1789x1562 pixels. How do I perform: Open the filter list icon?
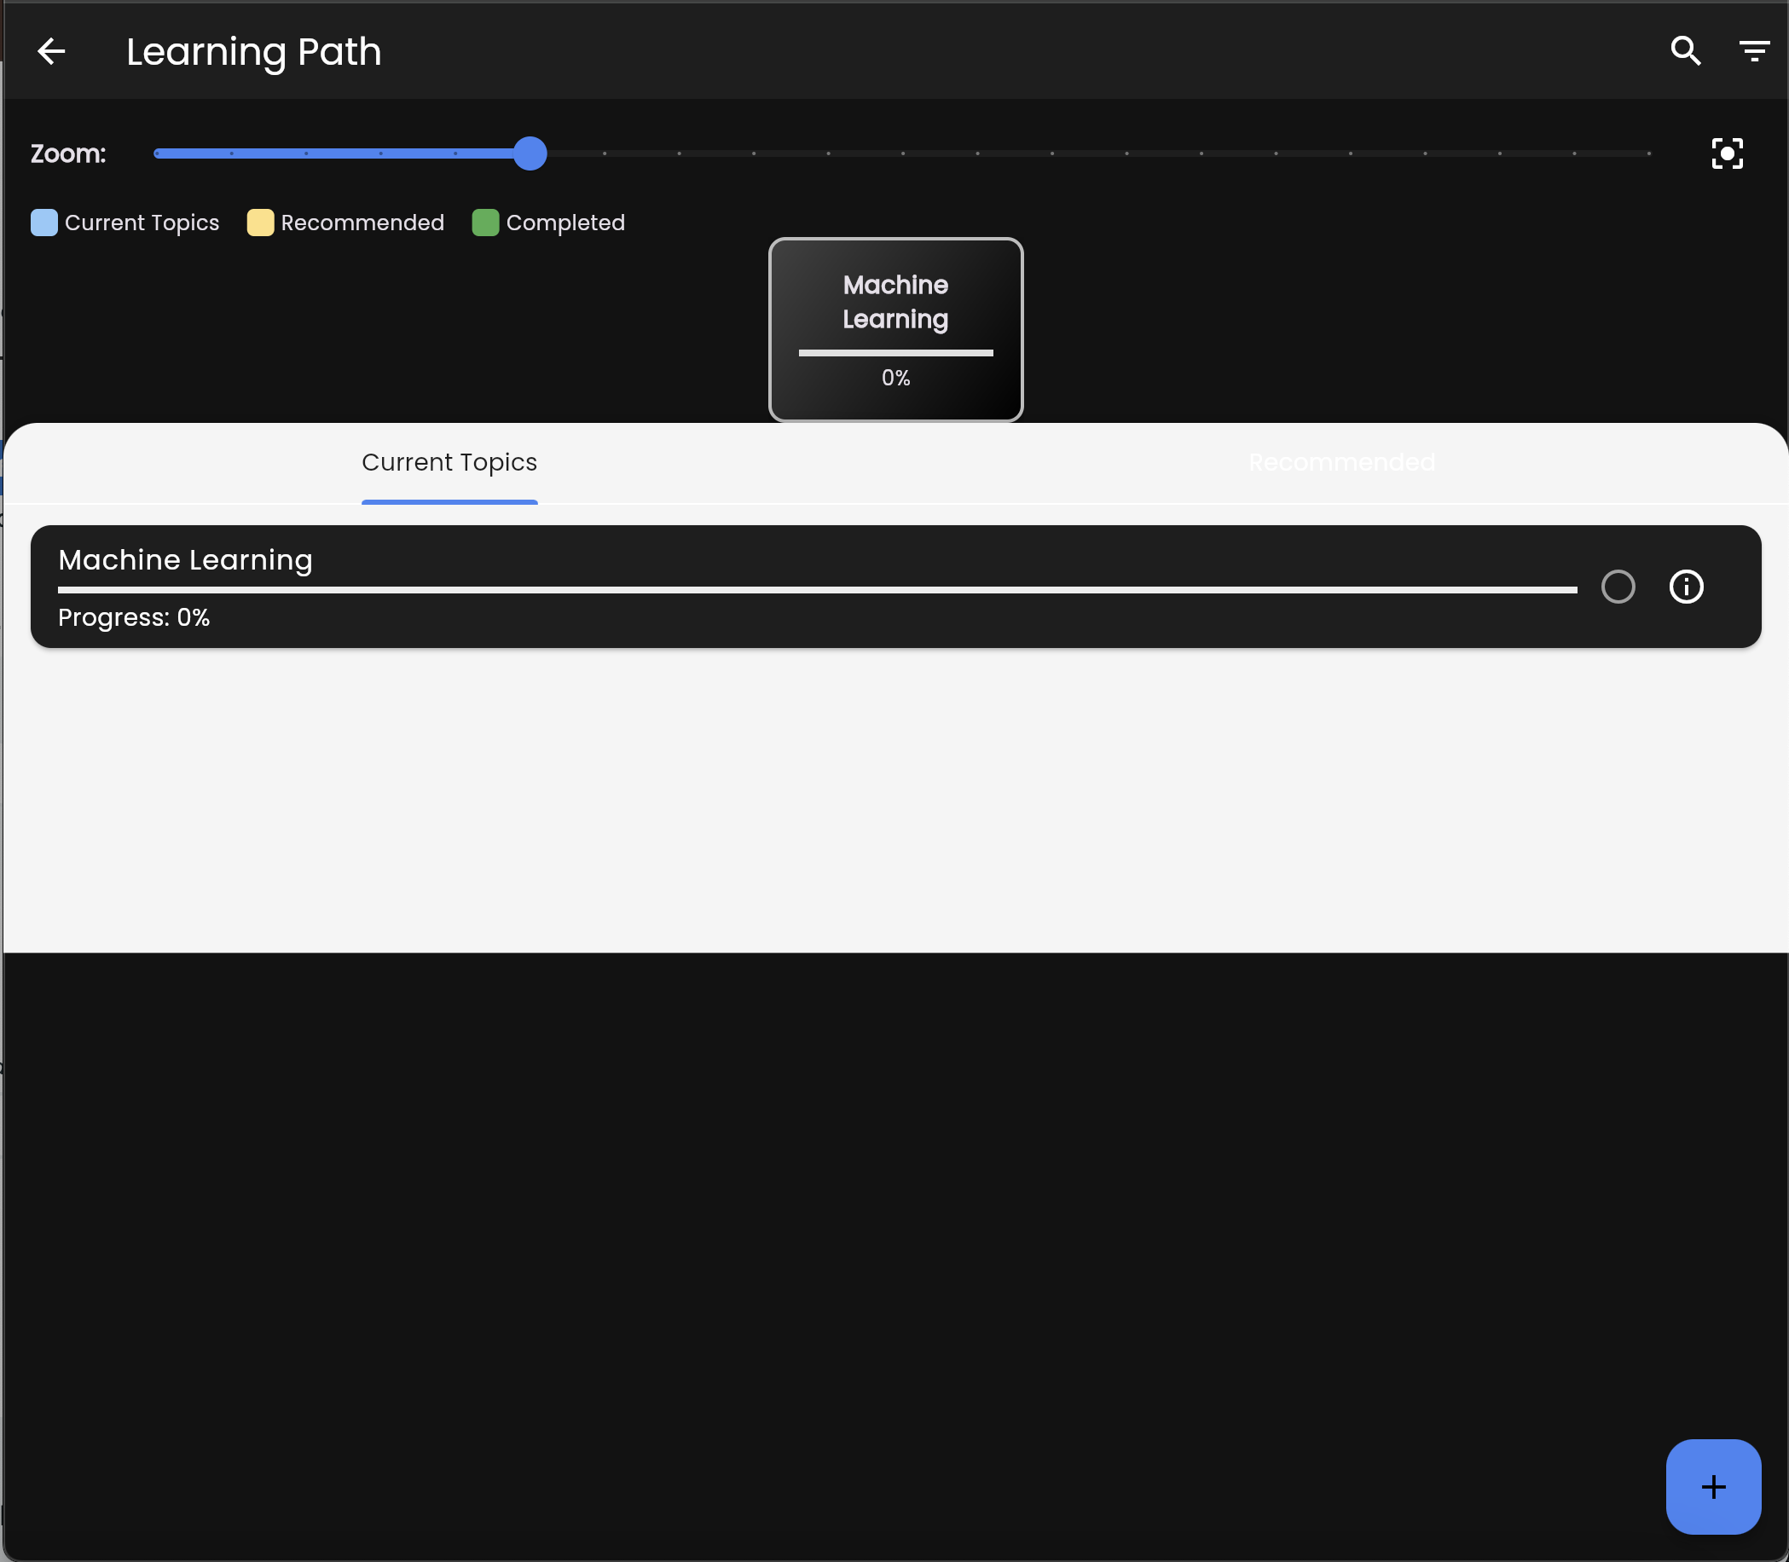1753,51
